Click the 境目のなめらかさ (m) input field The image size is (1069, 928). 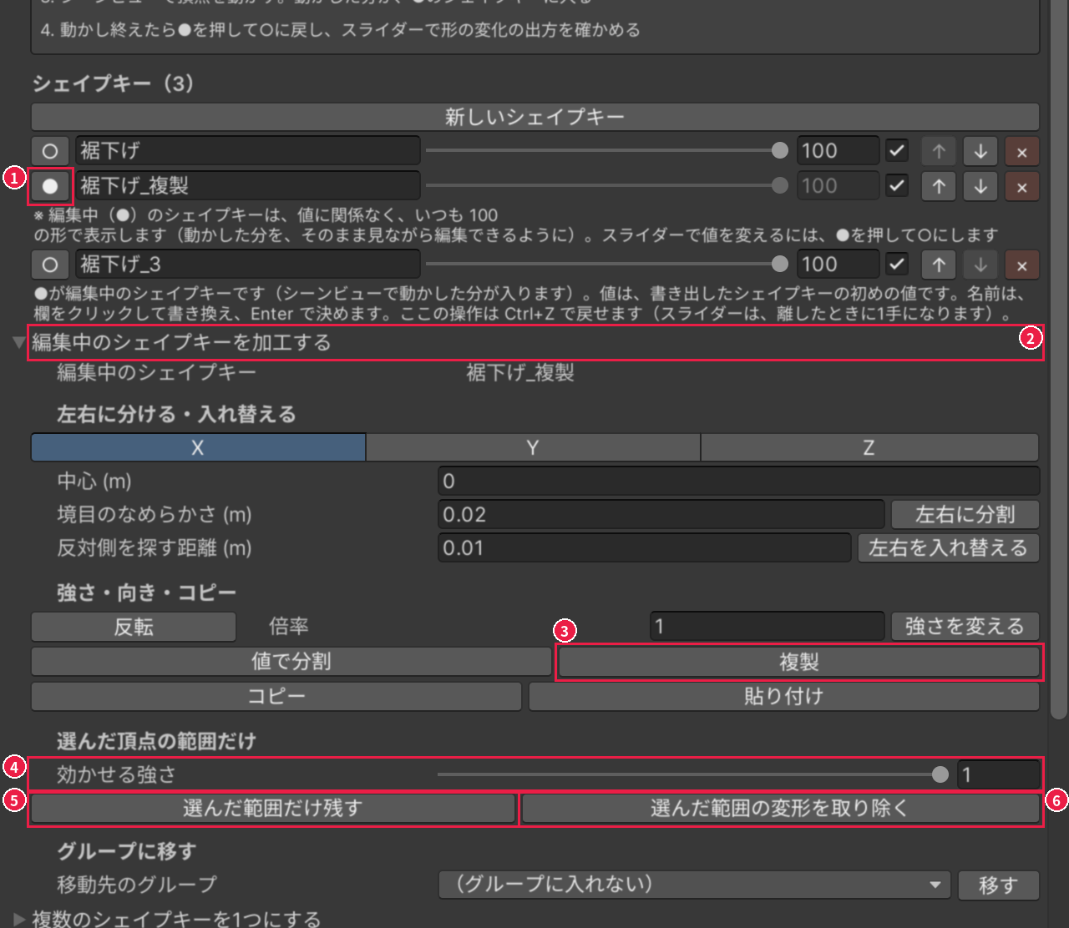coord(661,515)
